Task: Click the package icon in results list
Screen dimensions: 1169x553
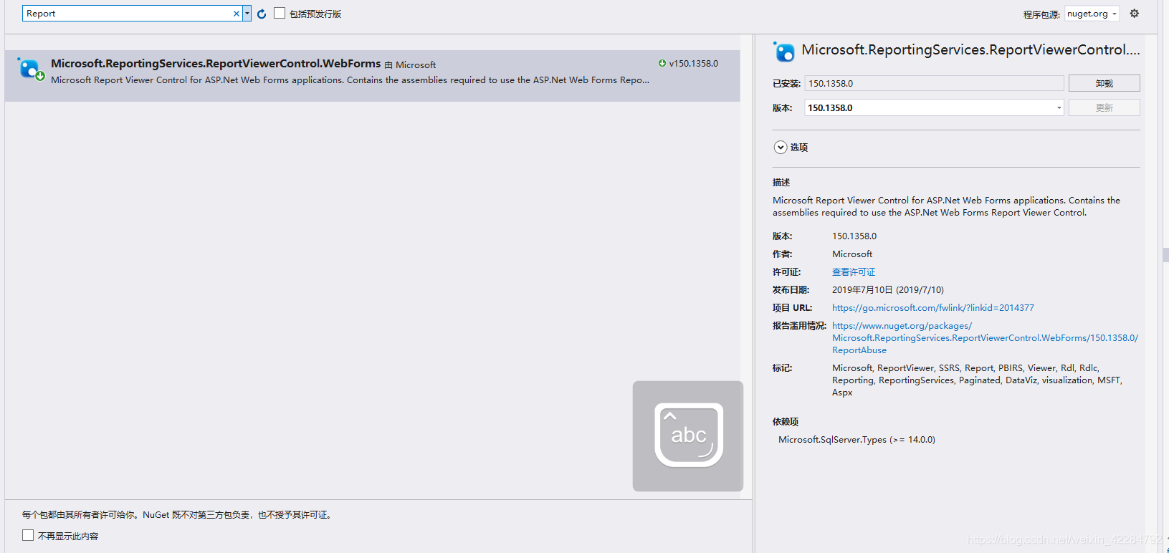Action: coord(31,69)
